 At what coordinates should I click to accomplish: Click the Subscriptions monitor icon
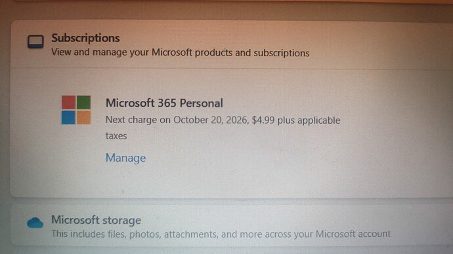[36, 42]
